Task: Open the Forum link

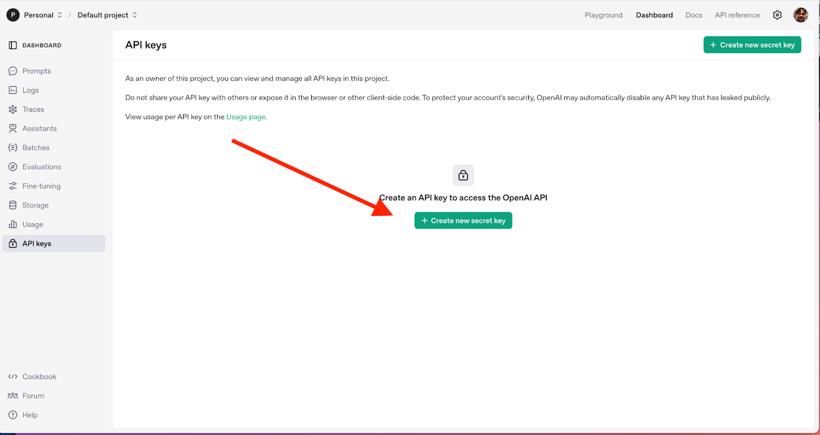Action: 33,396
